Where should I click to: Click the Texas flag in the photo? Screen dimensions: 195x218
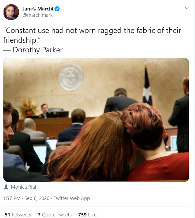[x=147, y=85]
